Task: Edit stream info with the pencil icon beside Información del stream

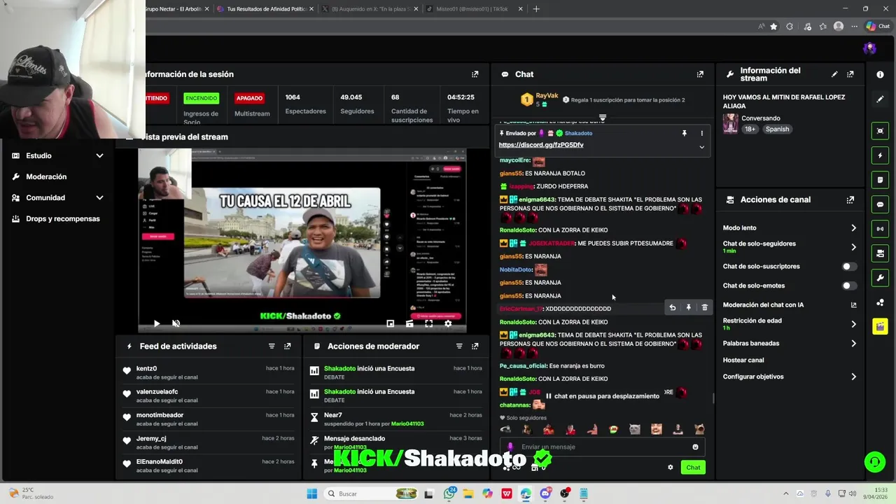Action: click(834, 74)
